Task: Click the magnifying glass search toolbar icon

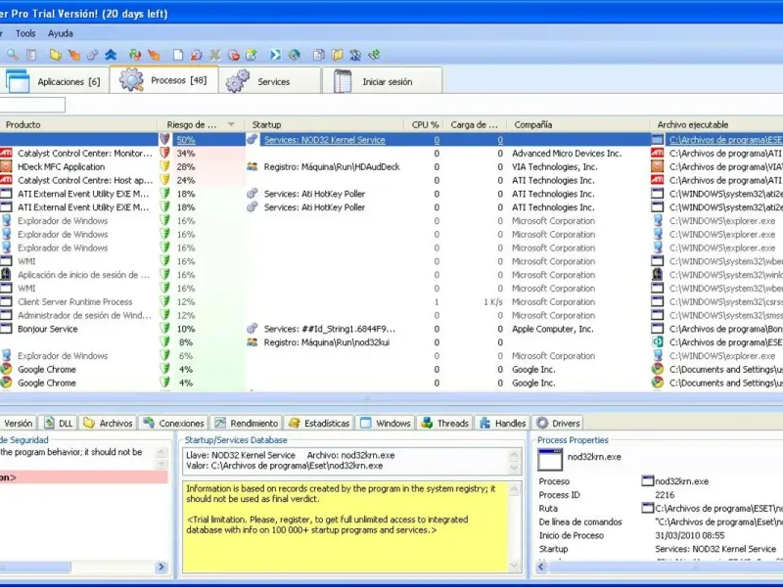Action: pyautogui.click(x=13, y=55)
